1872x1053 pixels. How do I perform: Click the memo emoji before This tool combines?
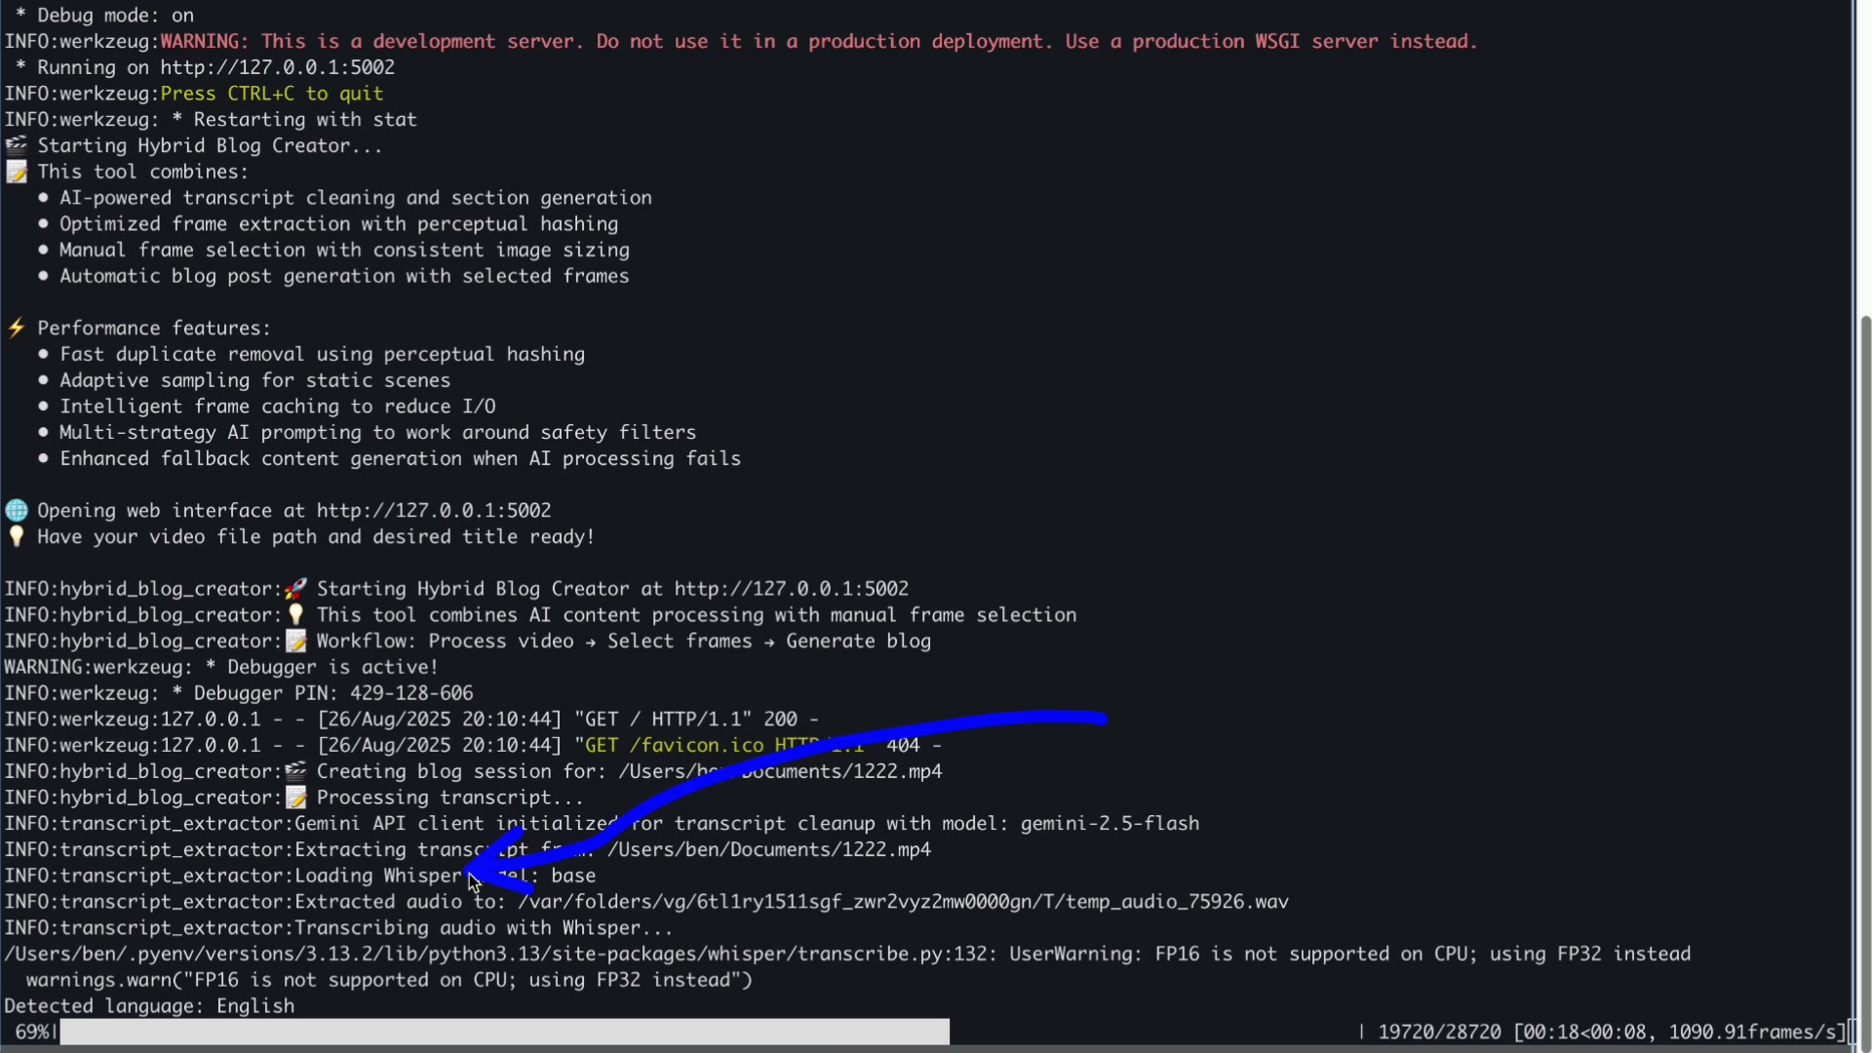click(17, 173)
